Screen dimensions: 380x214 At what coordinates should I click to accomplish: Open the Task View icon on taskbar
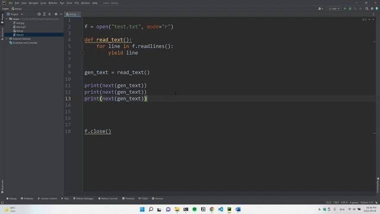coord(159,209)
